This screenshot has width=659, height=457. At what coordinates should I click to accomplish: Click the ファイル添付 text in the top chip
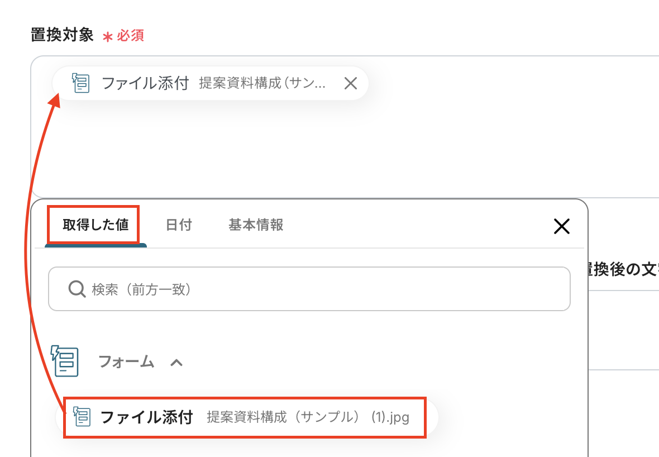(x=145, y=84)
